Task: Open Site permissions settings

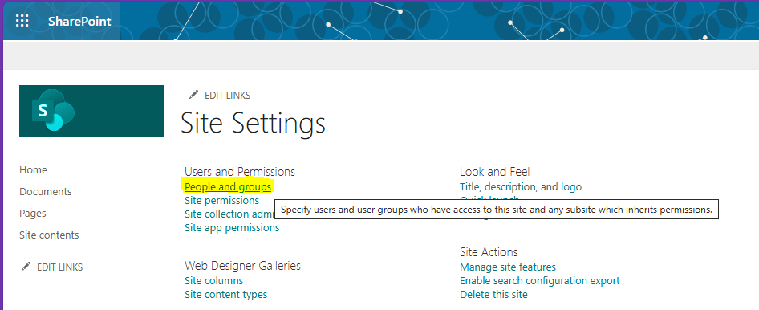Action: click(x=221, y=200)
